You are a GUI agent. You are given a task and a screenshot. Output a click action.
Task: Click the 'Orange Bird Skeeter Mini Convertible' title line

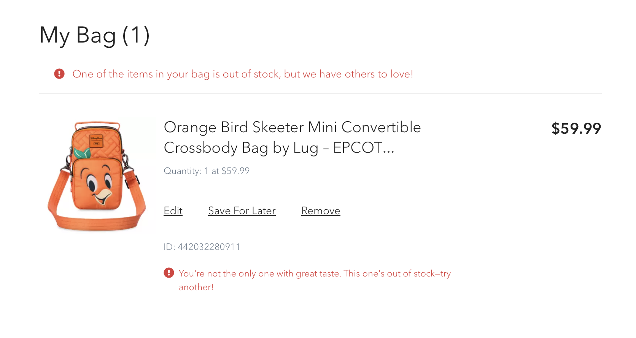coord(292,127)
